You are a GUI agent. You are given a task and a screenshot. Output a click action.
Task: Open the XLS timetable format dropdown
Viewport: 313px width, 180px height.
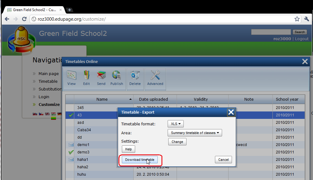pos(176,124)
